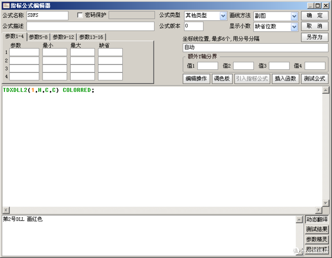Click row 1 最大 field

(x=83, y=52)
